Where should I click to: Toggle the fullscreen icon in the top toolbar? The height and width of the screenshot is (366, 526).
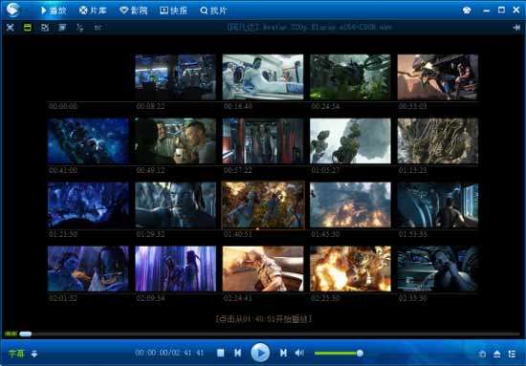tap(11, 28)
